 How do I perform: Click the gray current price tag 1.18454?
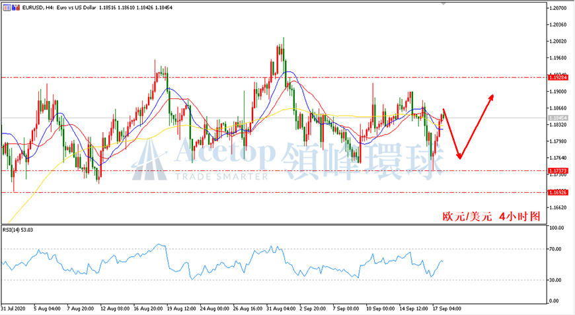click(558, 118)
